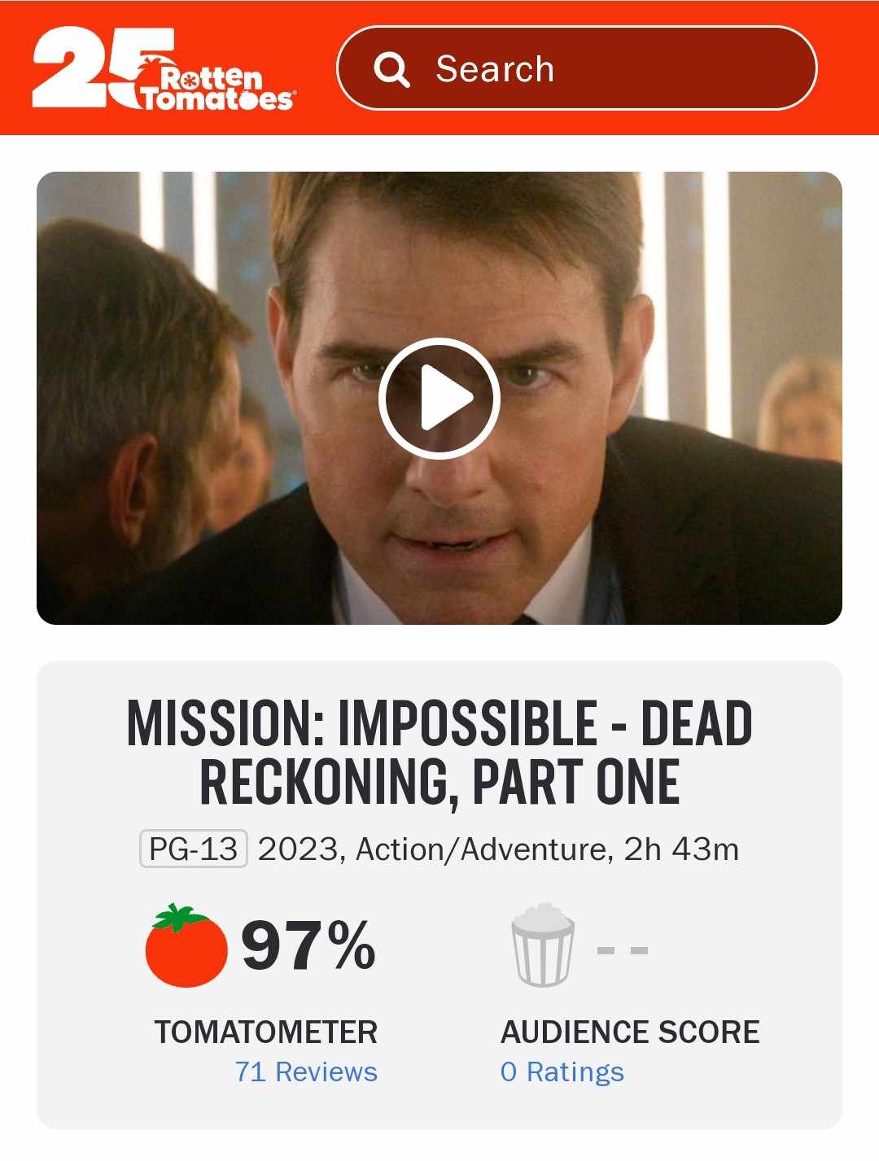
Task: Tap the PG-13 rating badge
Action: click(194, 849)
